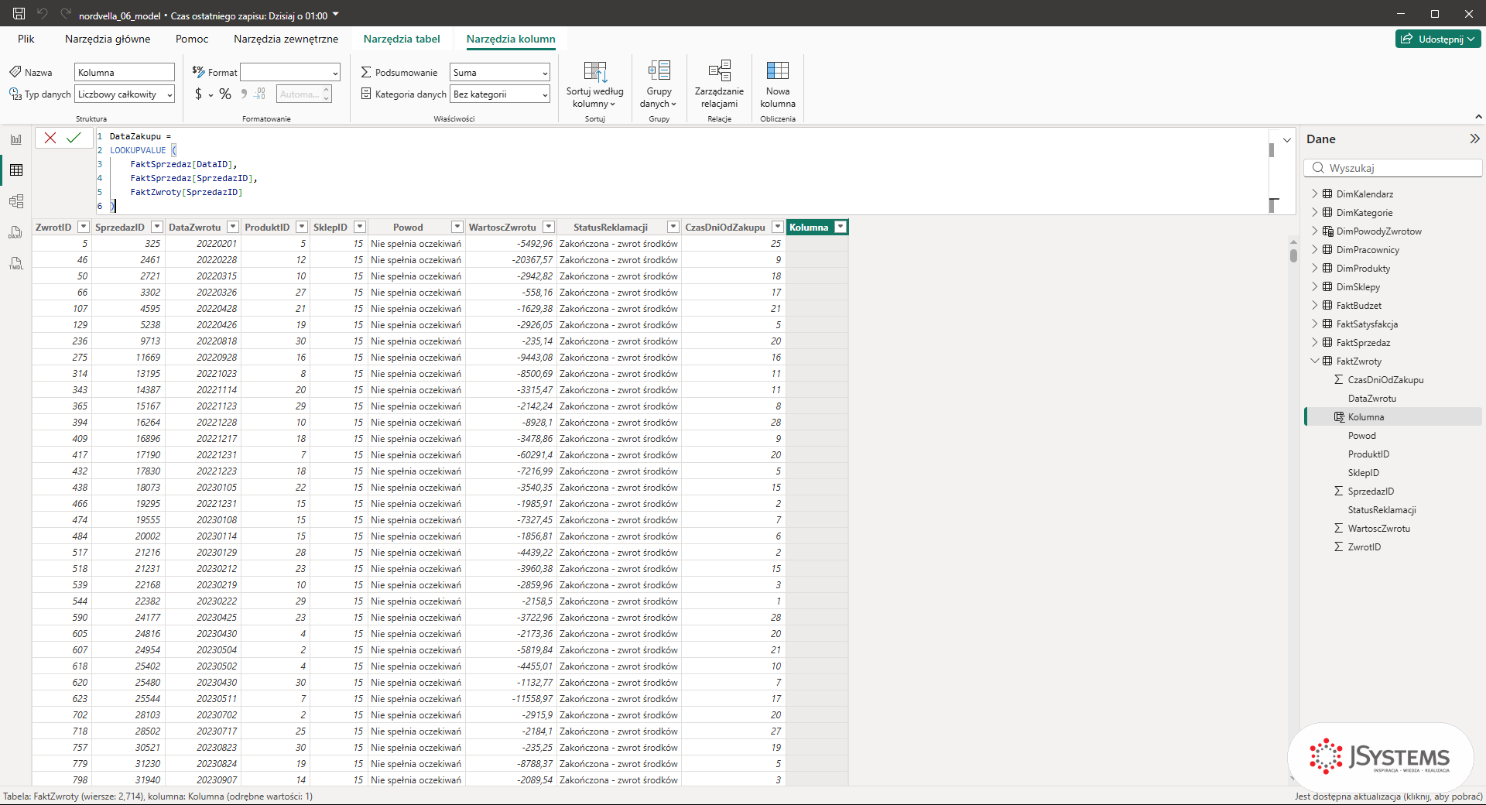Open Typ danych dropdown

pos(125,94)
